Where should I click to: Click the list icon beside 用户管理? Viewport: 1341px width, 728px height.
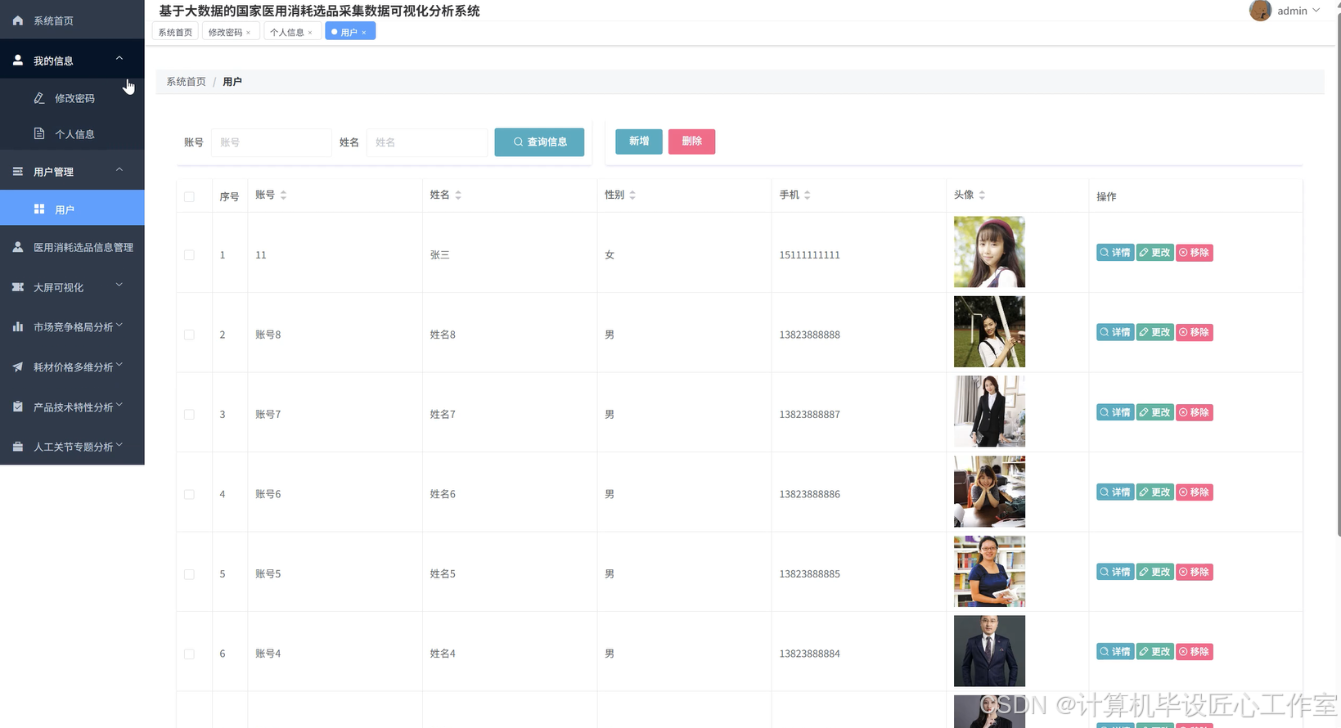coord(18,172)
